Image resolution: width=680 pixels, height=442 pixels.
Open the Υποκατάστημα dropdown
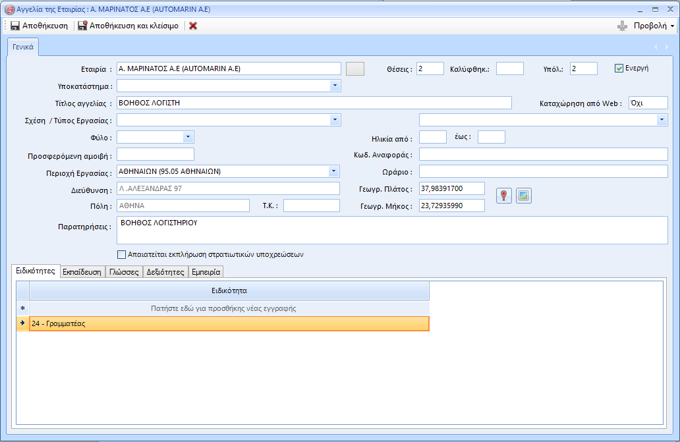pyautogui.click(x=335, y=86)
